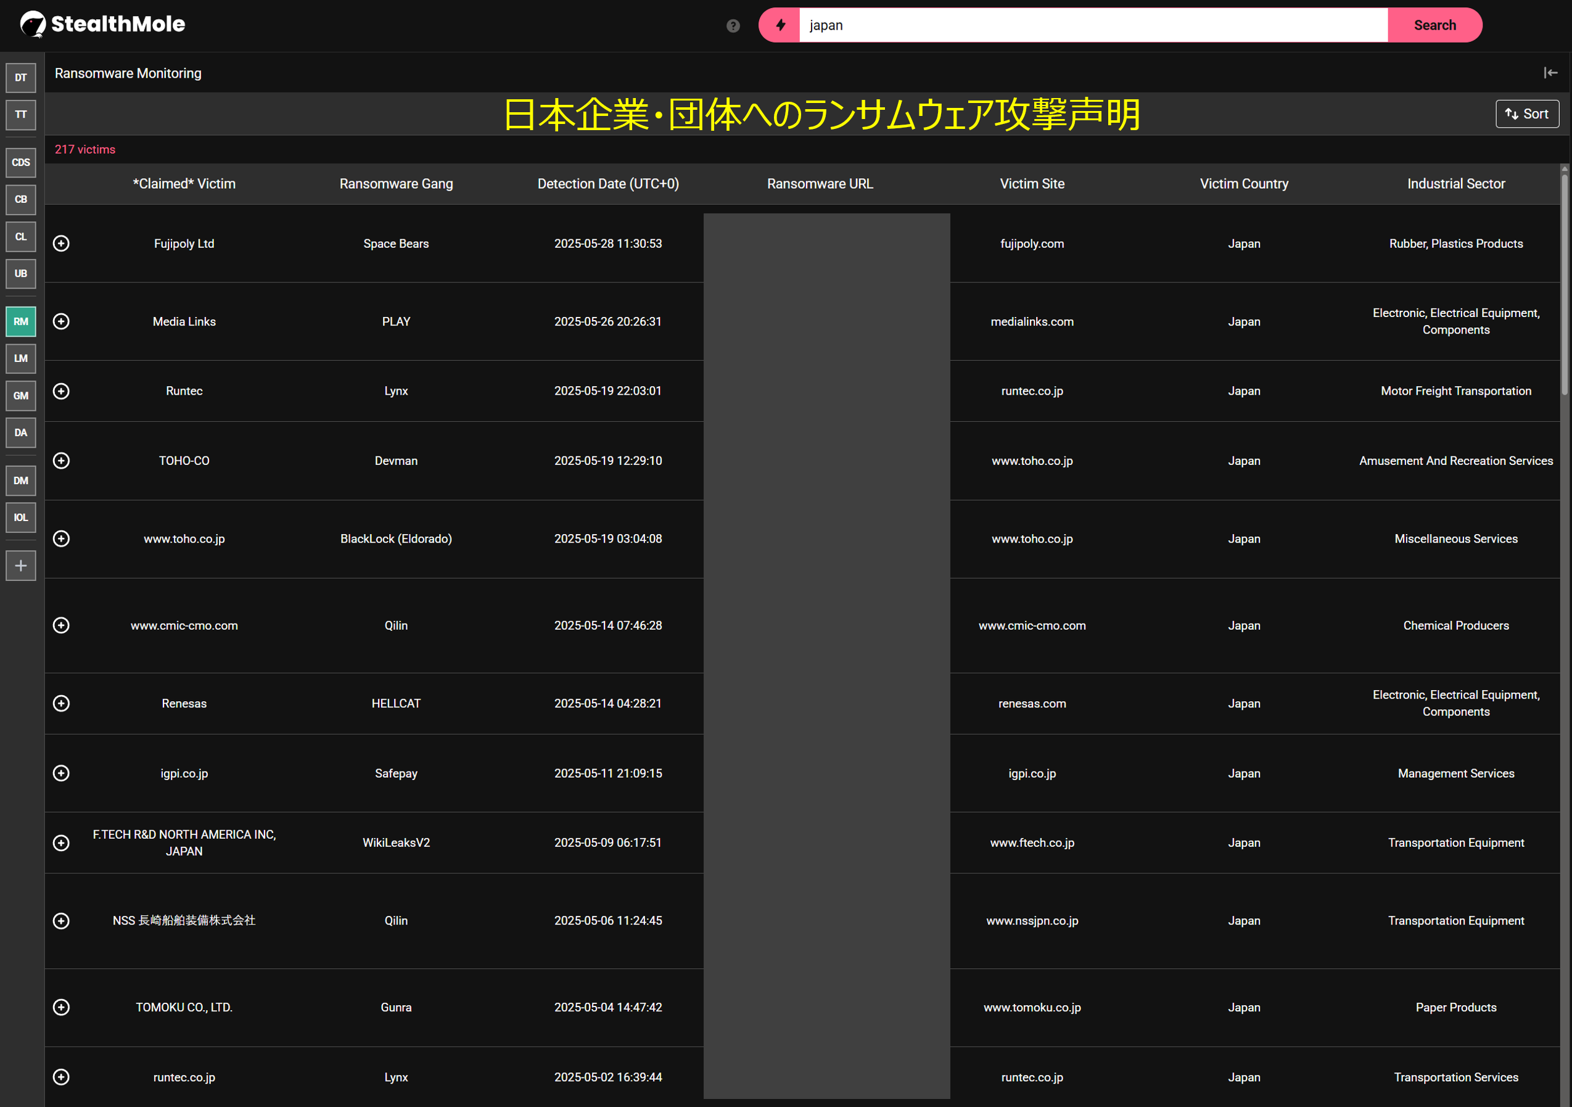Click the Ransomware Monitoring panel title

tap(128, 73)
